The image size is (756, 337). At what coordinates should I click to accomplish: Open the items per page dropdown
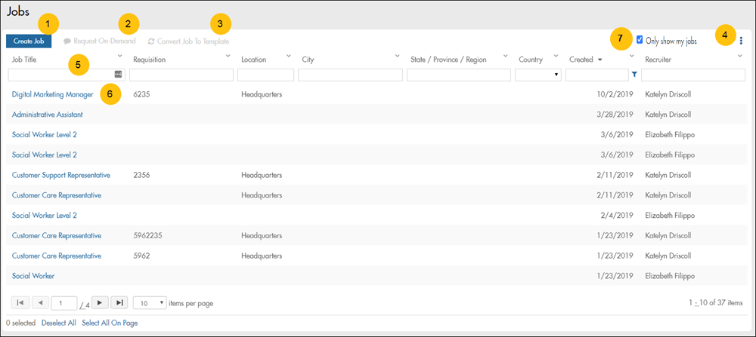(x=149, y=302)
